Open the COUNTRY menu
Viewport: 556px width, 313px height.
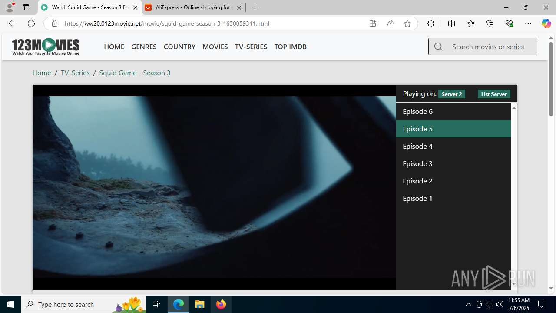179,47
